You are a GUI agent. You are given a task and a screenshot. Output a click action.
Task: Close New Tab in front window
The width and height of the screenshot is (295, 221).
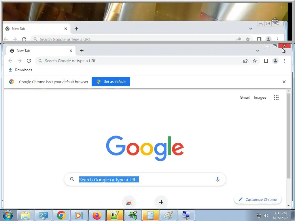(x=71, y=51)
